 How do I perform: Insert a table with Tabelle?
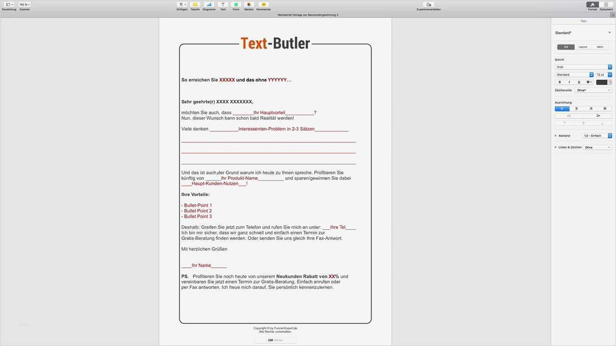pos(195,4)
